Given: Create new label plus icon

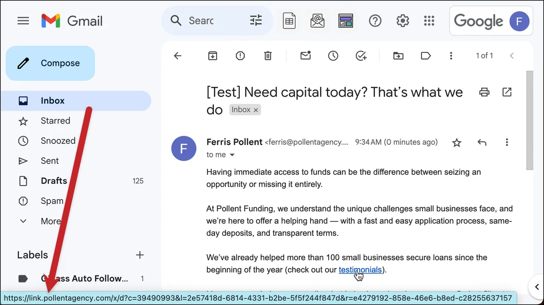Looking at the screenshot, I should [x=140, y=255].
